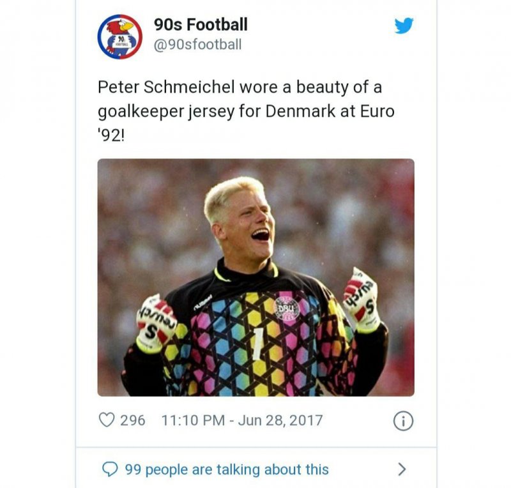Screen dimensions: 511x488
Task: Click the 296 likes count
Action: coord(132,420)
